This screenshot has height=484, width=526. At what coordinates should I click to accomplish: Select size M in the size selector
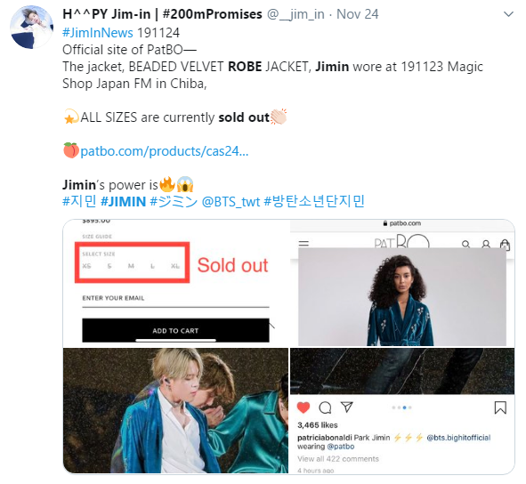(131, 266)
